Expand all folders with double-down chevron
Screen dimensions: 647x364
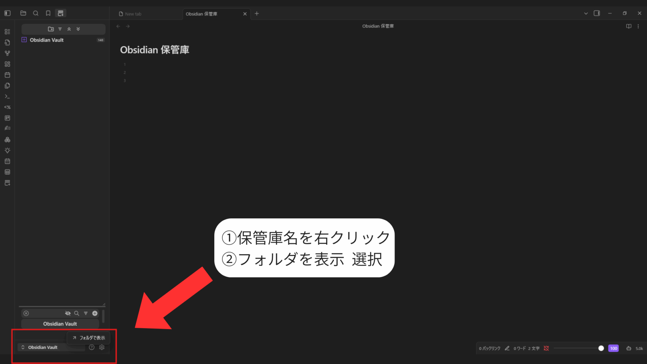tap(78, 29)
